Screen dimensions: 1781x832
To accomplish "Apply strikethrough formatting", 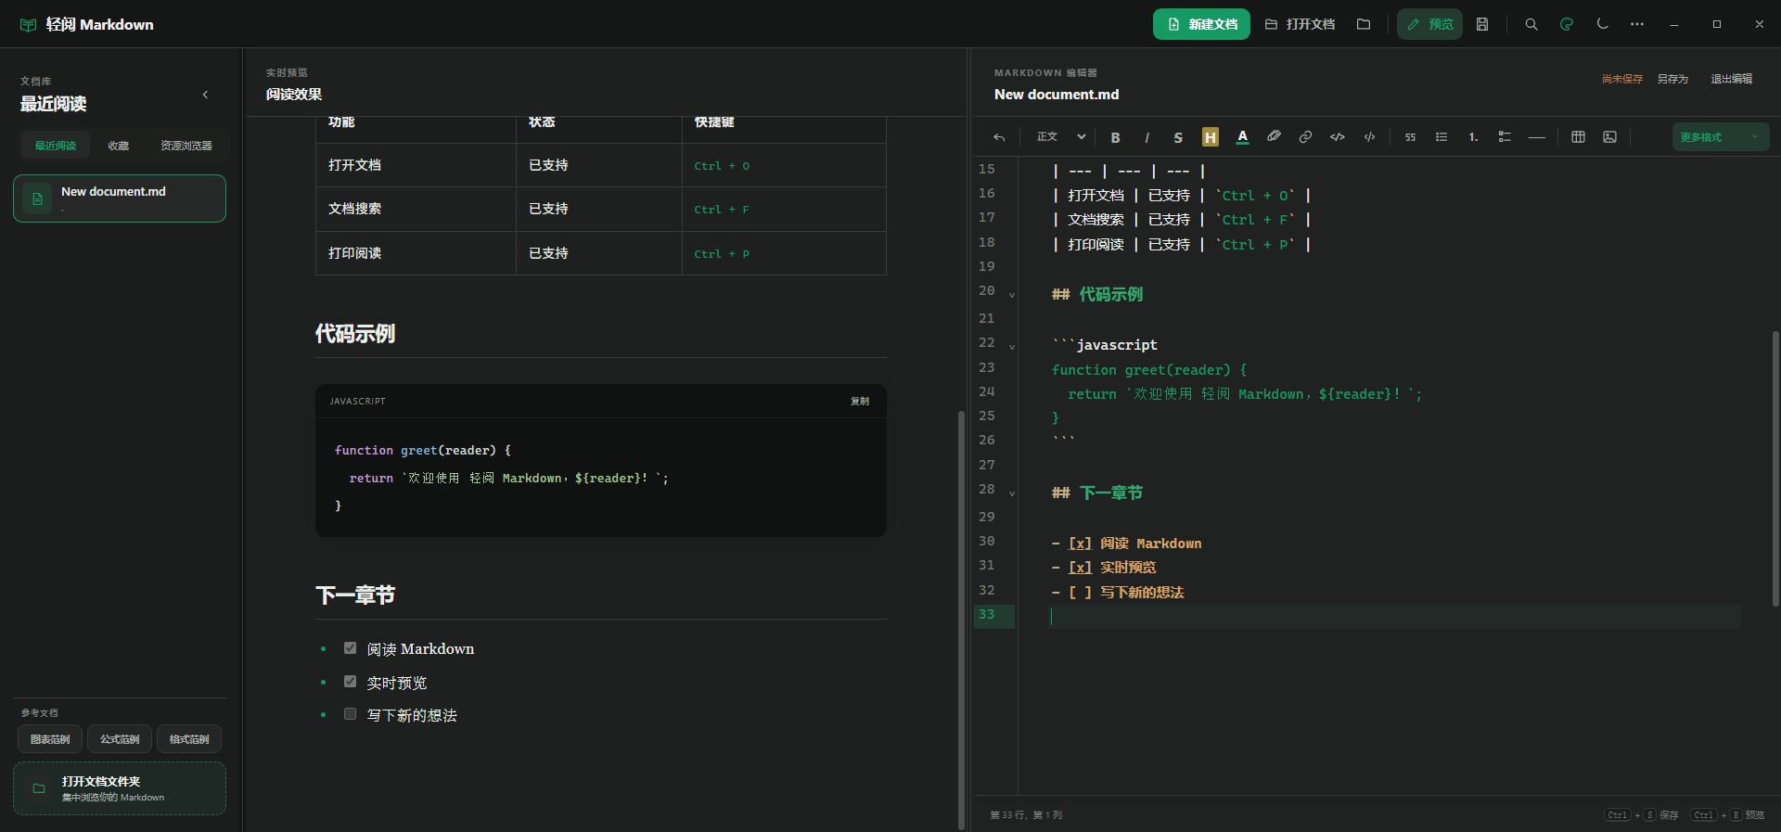I will (x=1178, y=137).
